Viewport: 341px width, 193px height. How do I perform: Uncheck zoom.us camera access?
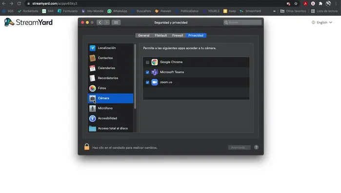[x=147, y=82]
